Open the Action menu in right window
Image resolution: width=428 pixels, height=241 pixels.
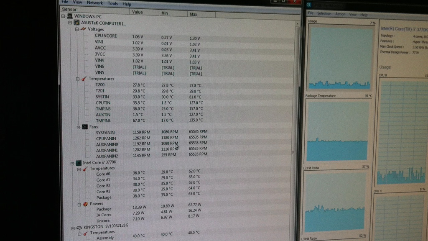tap(340, 14)
